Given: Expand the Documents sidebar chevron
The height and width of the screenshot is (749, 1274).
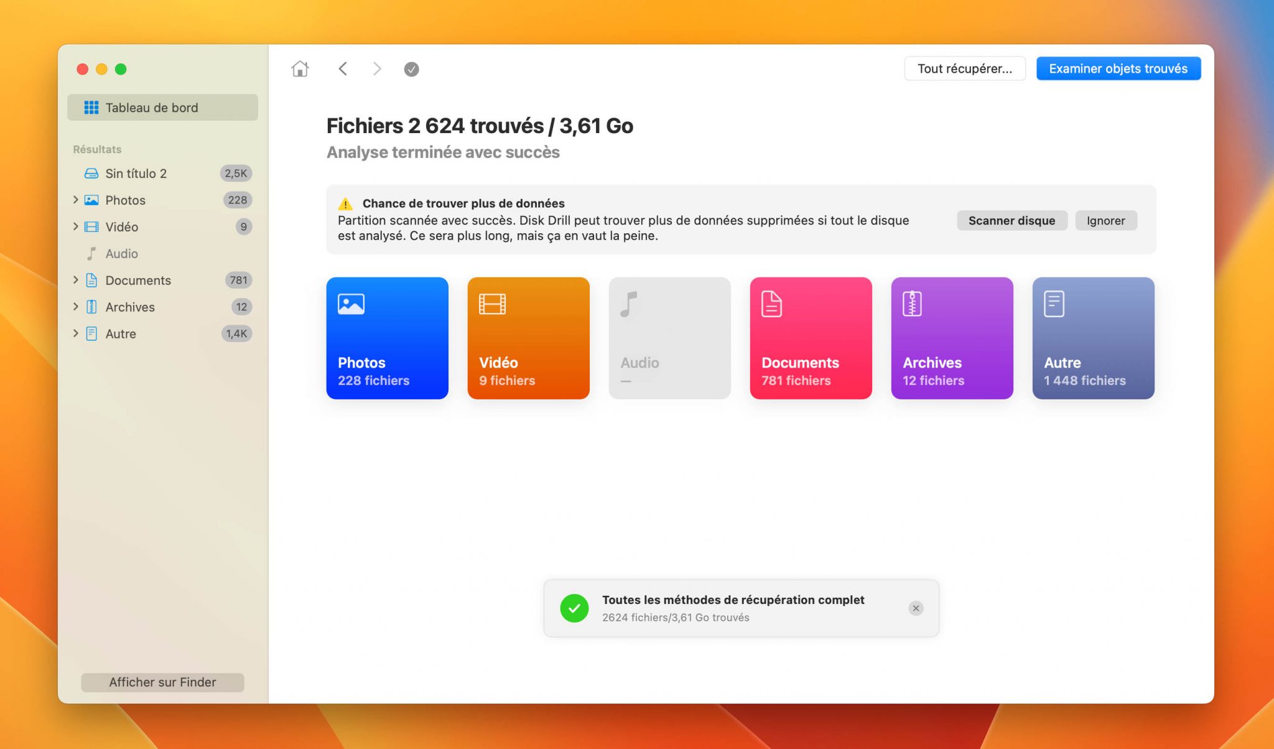Looking at the screenshot, I should click(75, 280).
